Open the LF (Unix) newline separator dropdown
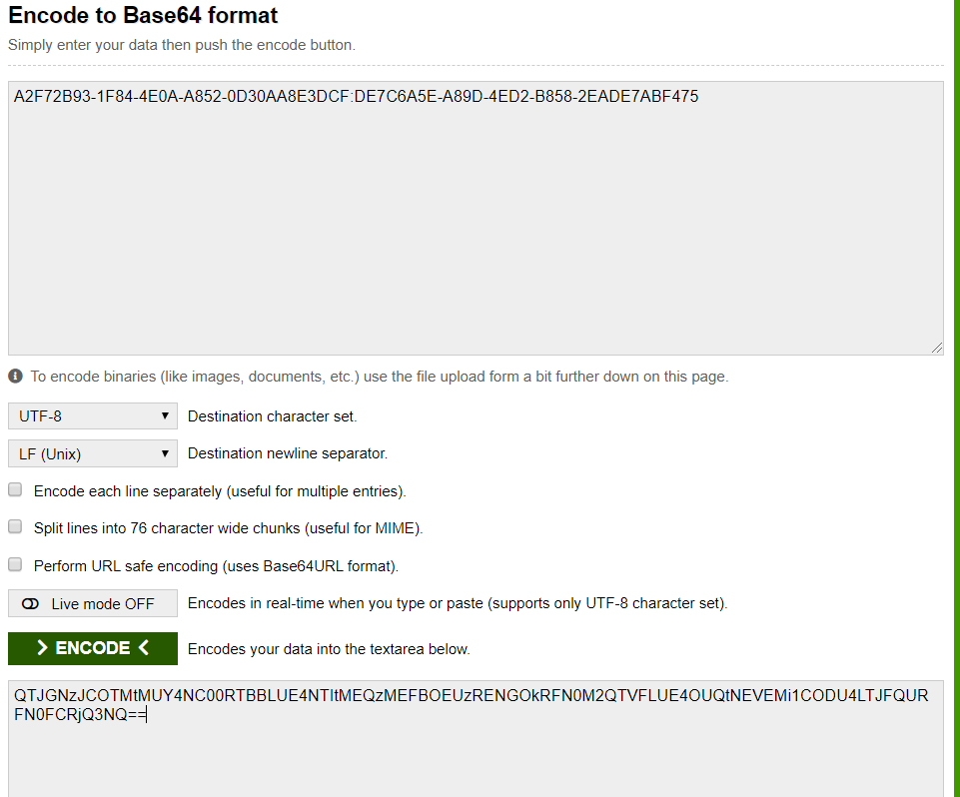 (93, 453)
